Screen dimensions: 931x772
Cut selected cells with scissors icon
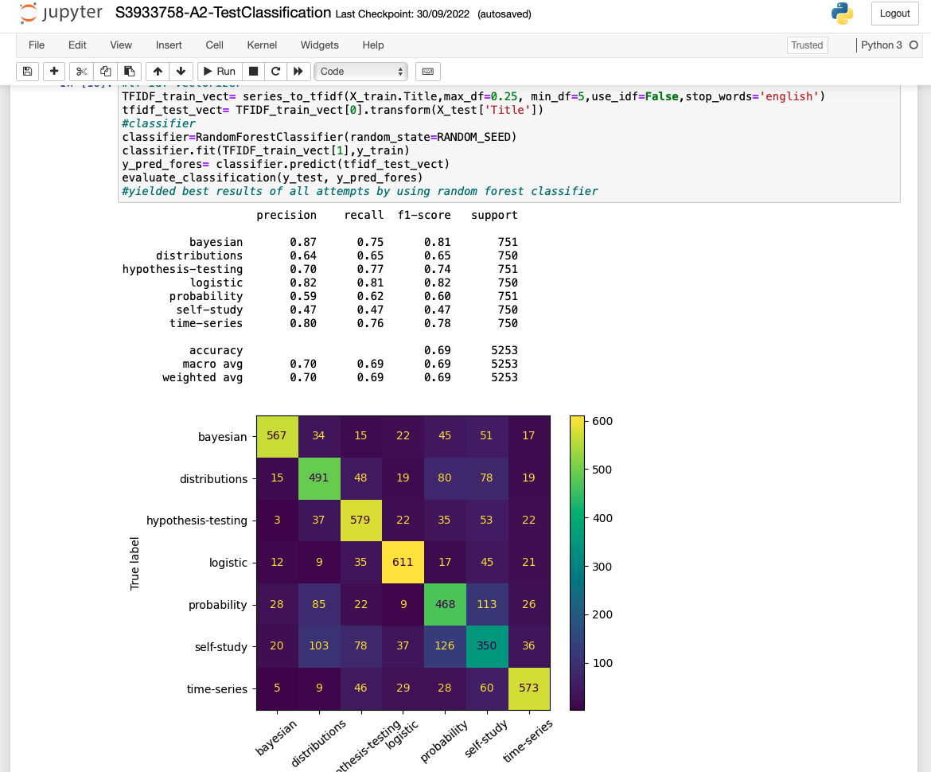(81, 72)
